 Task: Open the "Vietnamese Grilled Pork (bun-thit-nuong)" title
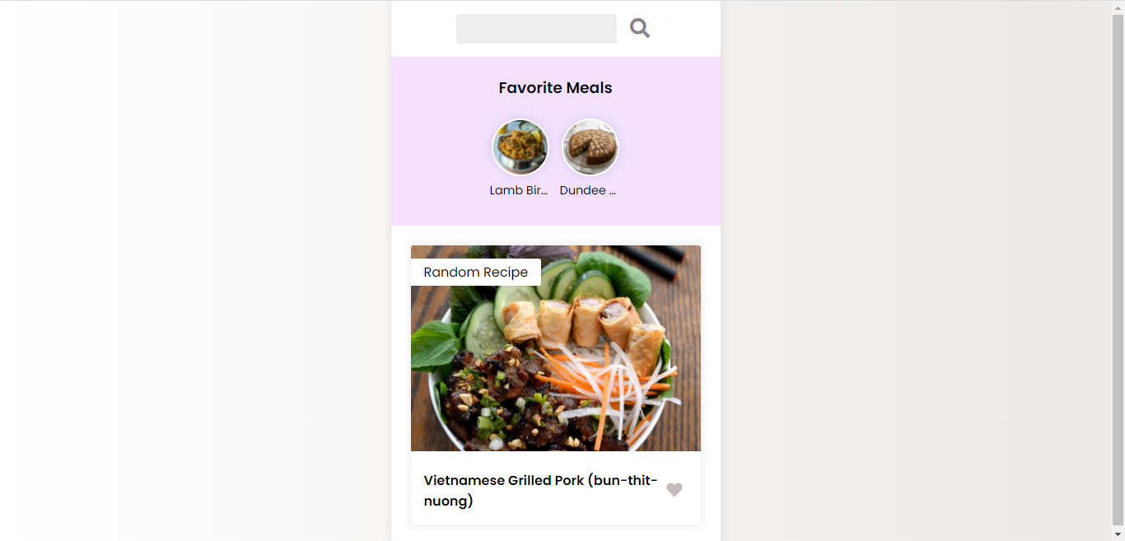[x=540, y=490]
